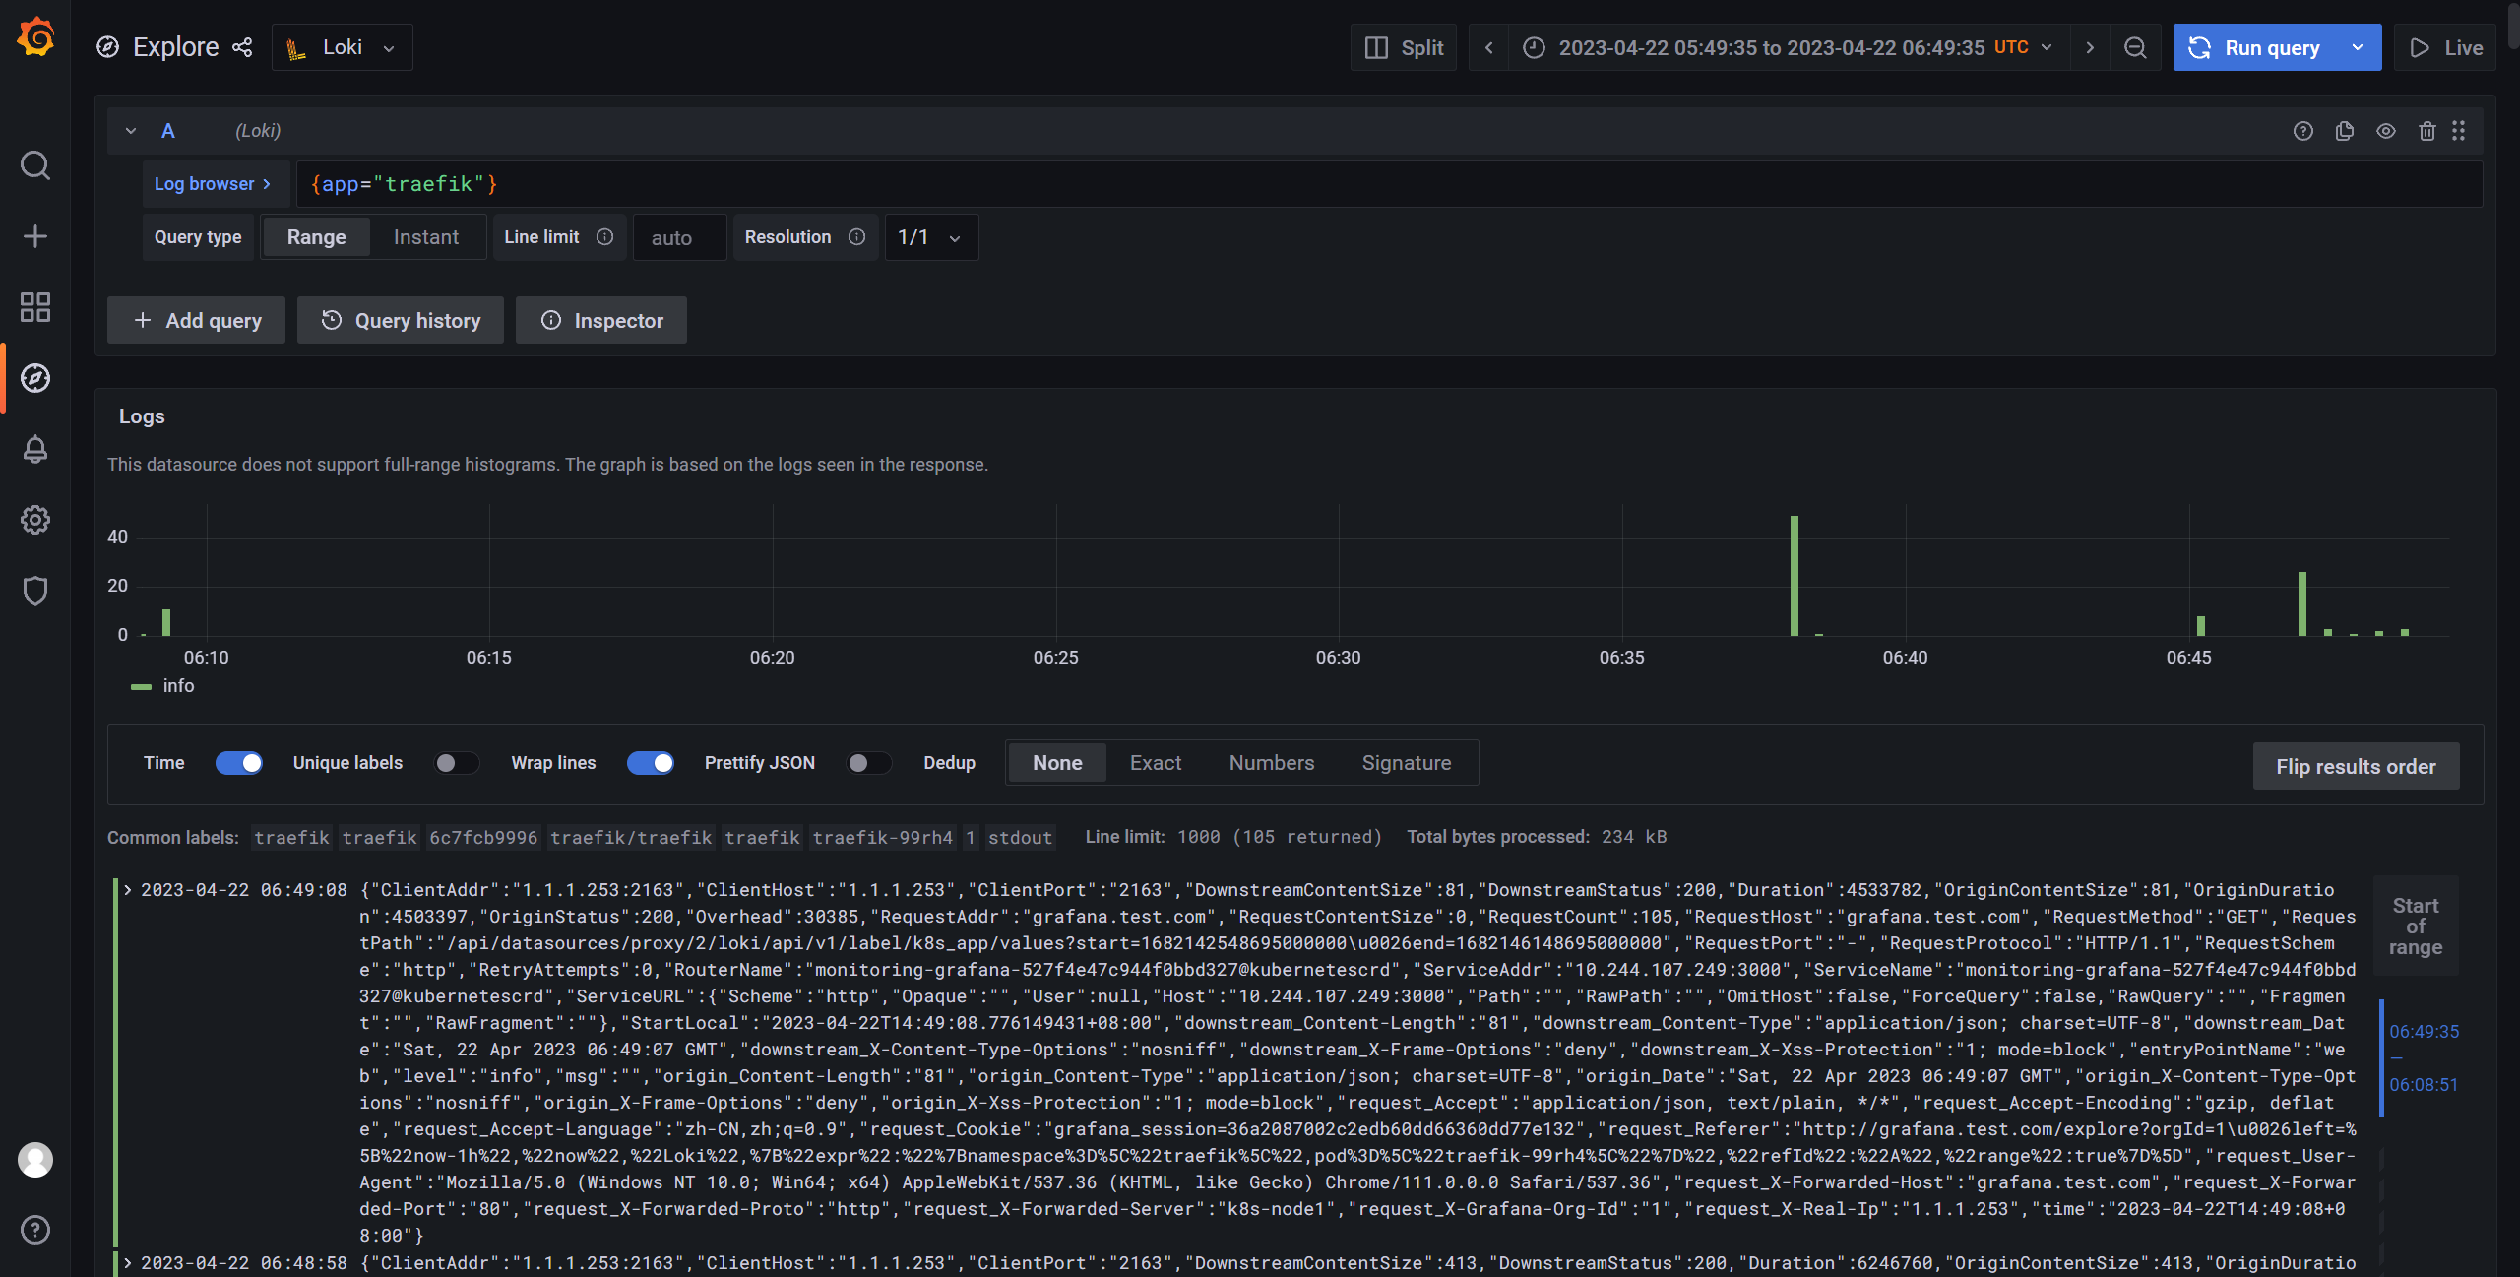Duplicate query A with copy icon
Image resolution: width=2520 pixels, height=1277 pixels.
coord(2344,131)
